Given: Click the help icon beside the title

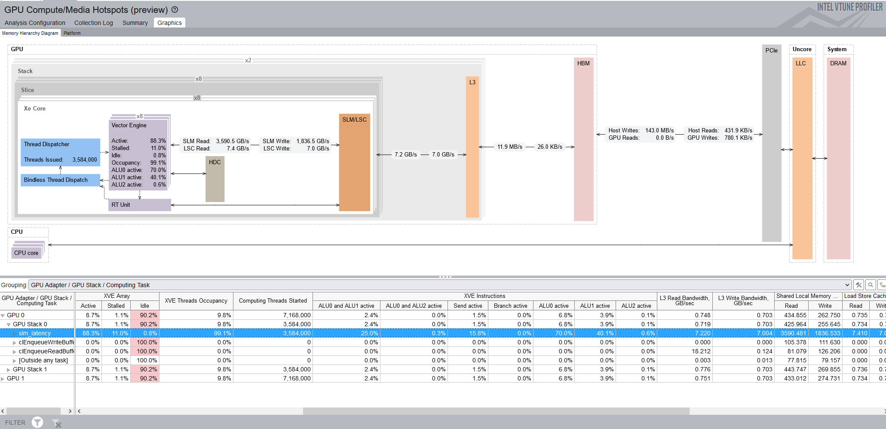Looking at the screenshot, I should point(175,9).
